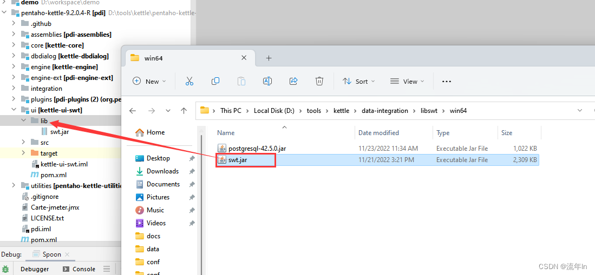595x275 pixels.
Task: Close the win64 Explorer tab
Action: (244, 58)
